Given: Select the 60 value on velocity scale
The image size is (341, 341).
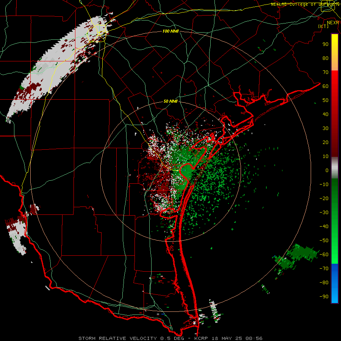Looking at the screenshot, I should point(325,86).
